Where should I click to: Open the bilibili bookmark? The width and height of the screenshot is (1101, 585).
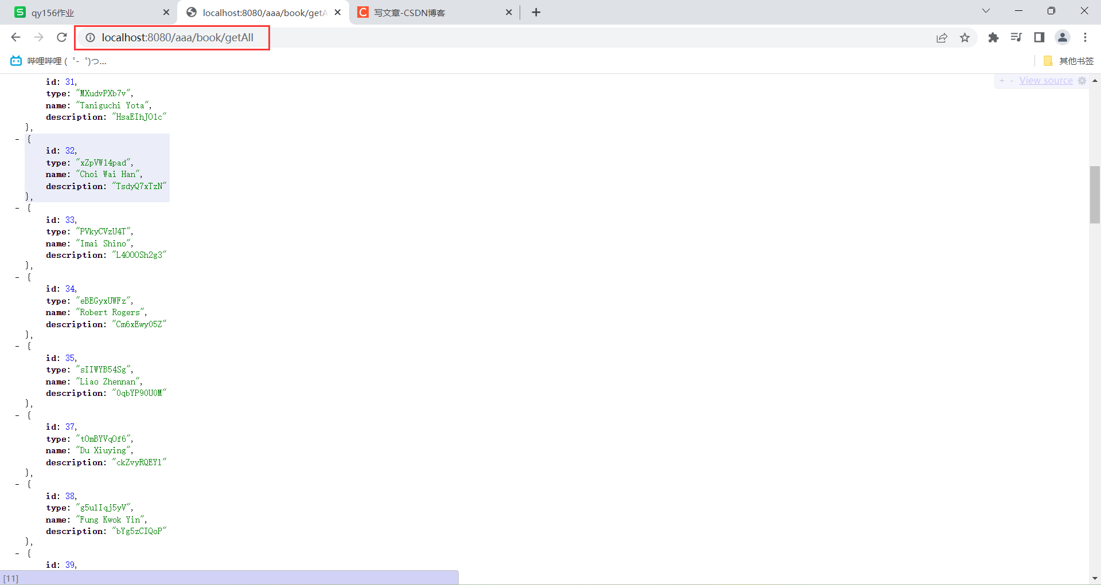(x=58, y=61)
